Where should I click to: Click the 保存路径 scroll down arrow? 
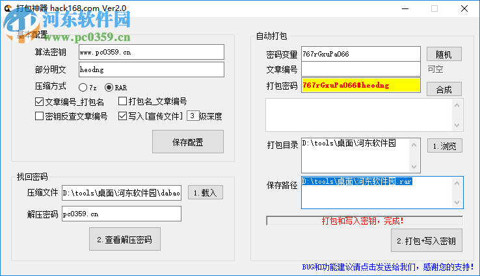[457, 203]
